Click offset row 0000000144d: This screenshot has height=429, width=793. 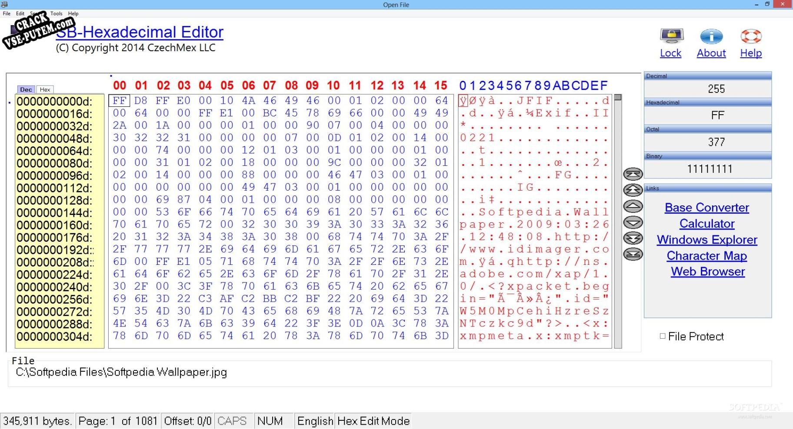pyautogui.click(x=55, y=213)
